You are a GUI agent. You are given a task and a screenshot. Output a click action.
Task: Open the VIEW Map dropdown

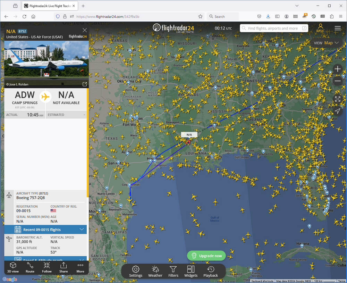pos(326,43)
